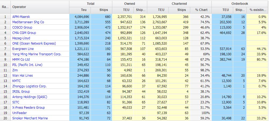Viewport: 270px width, 121px height.
Task: Open the HMM Co Ltd link
Action: 21,59
